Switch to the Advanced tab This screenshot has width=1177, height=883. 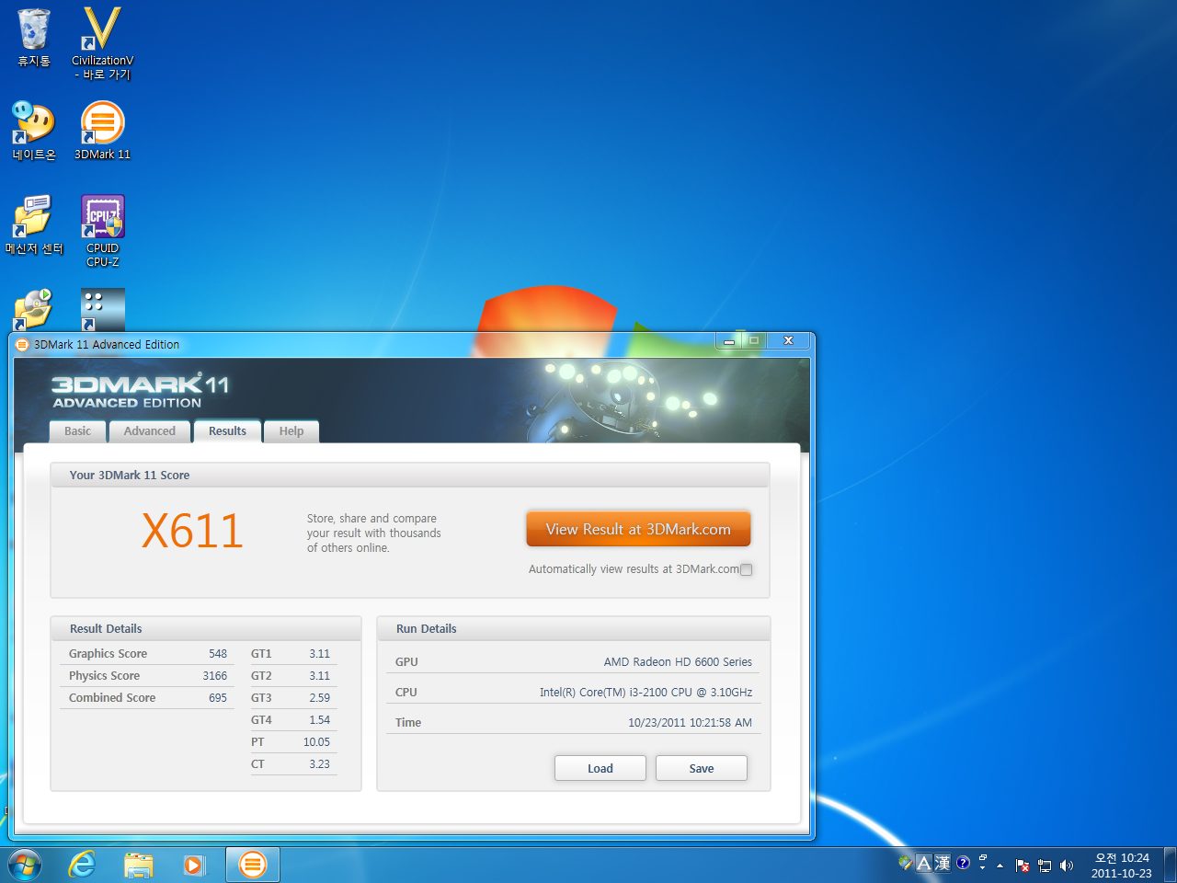pyautogui.click(x=150, y=431)
